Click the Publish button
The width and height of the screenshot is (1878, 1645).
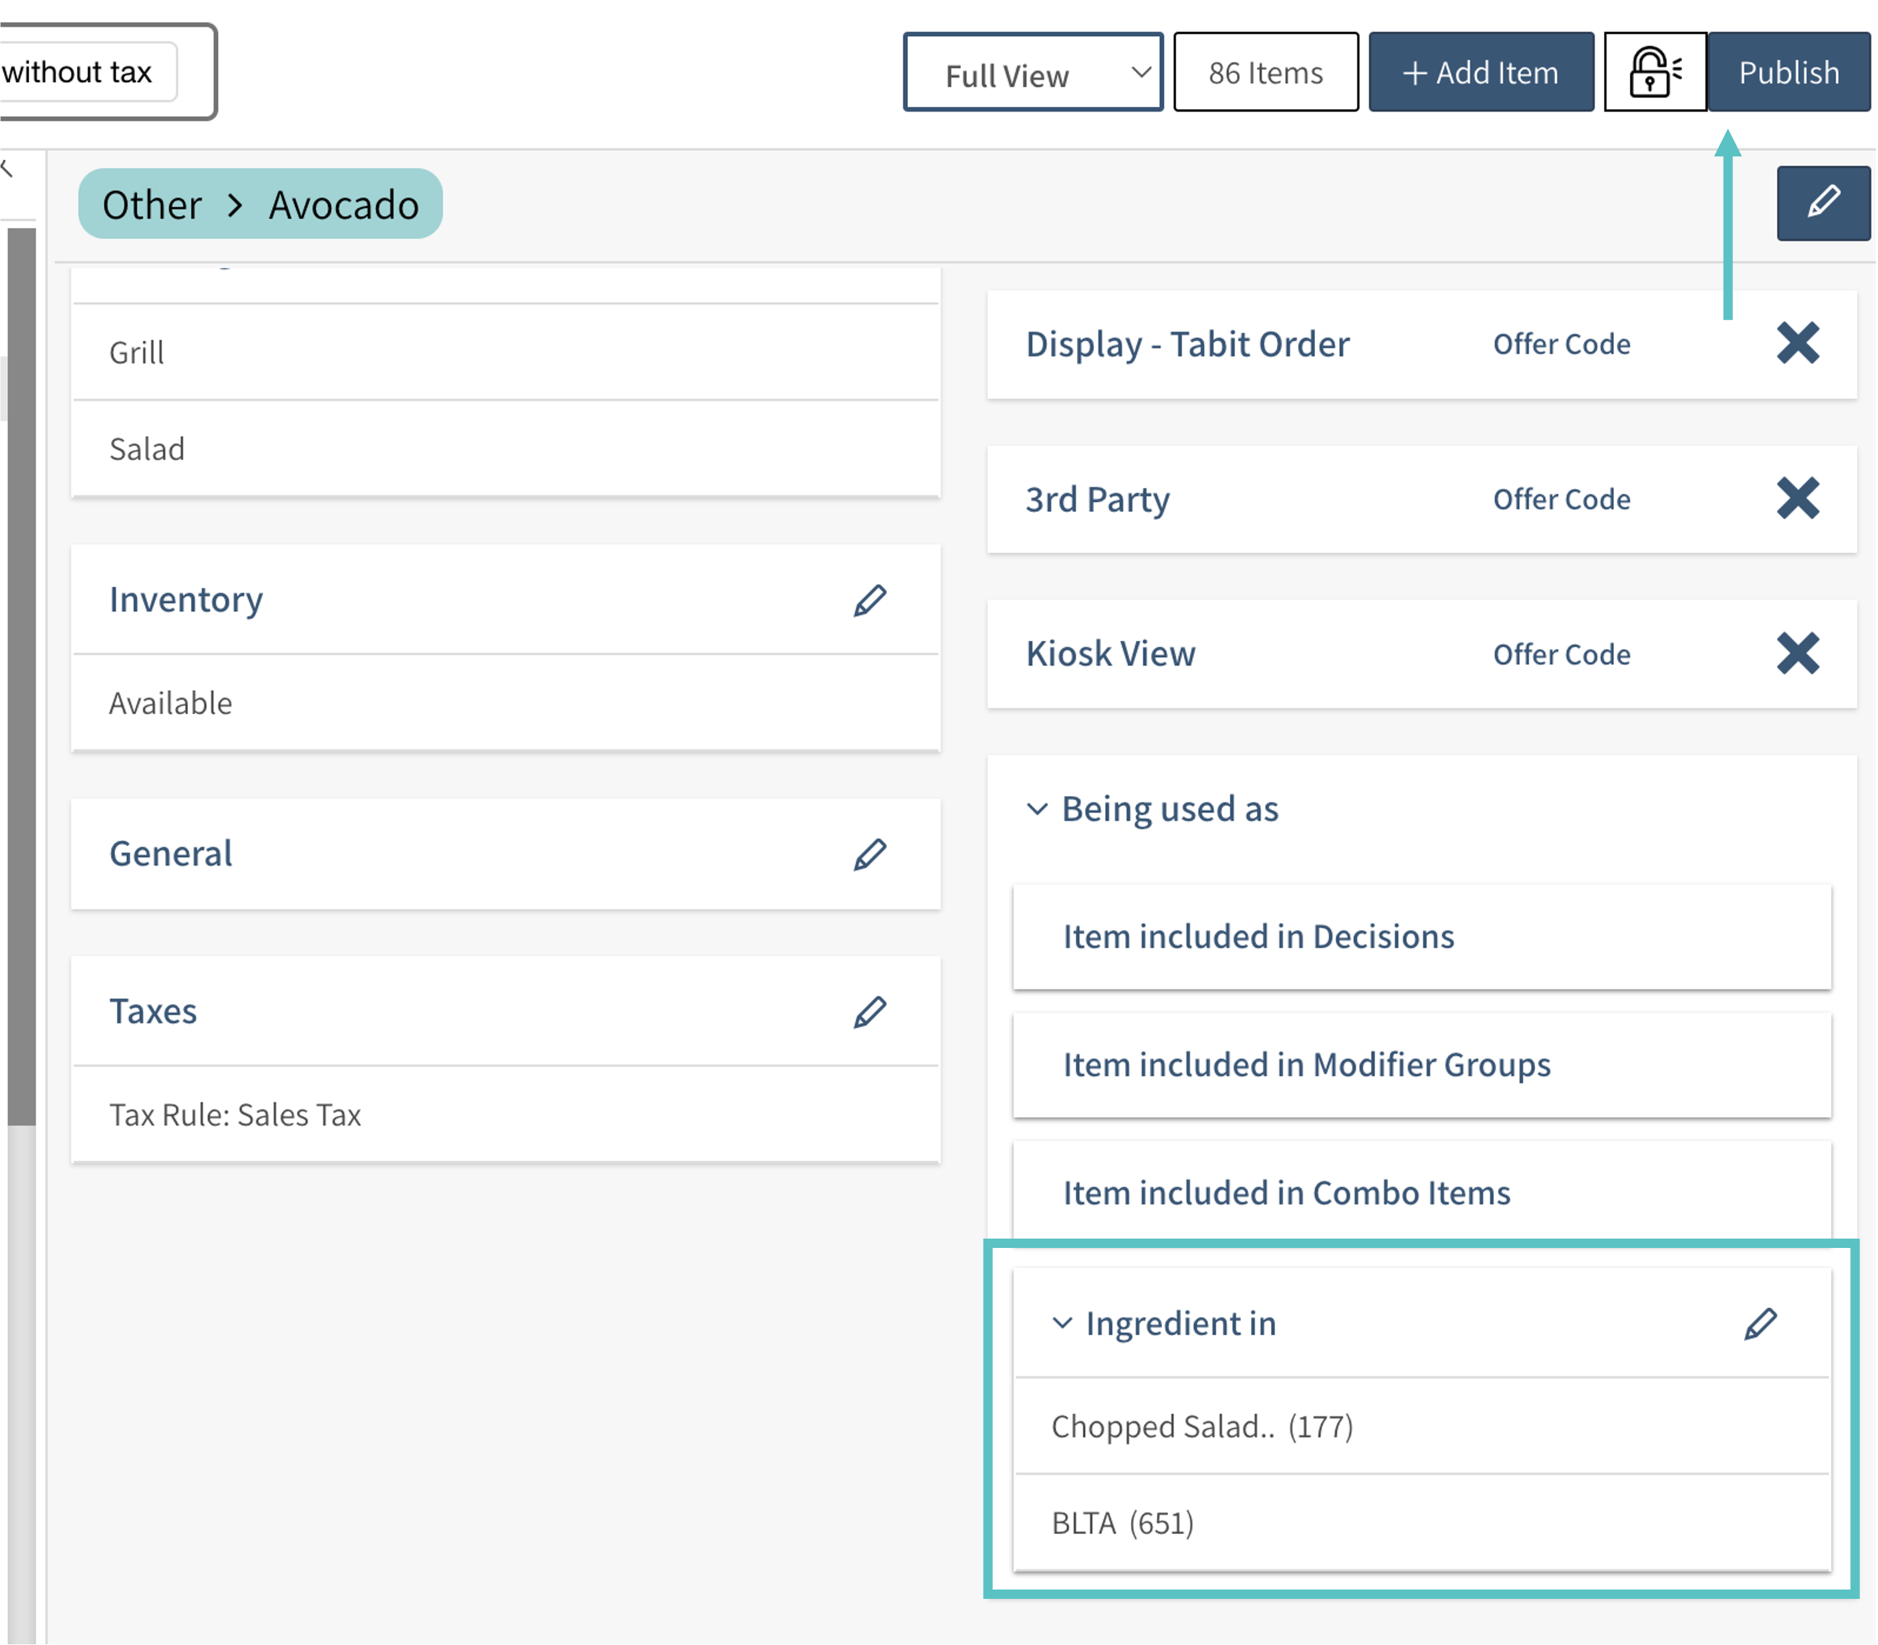click(x=1788, y=72)
